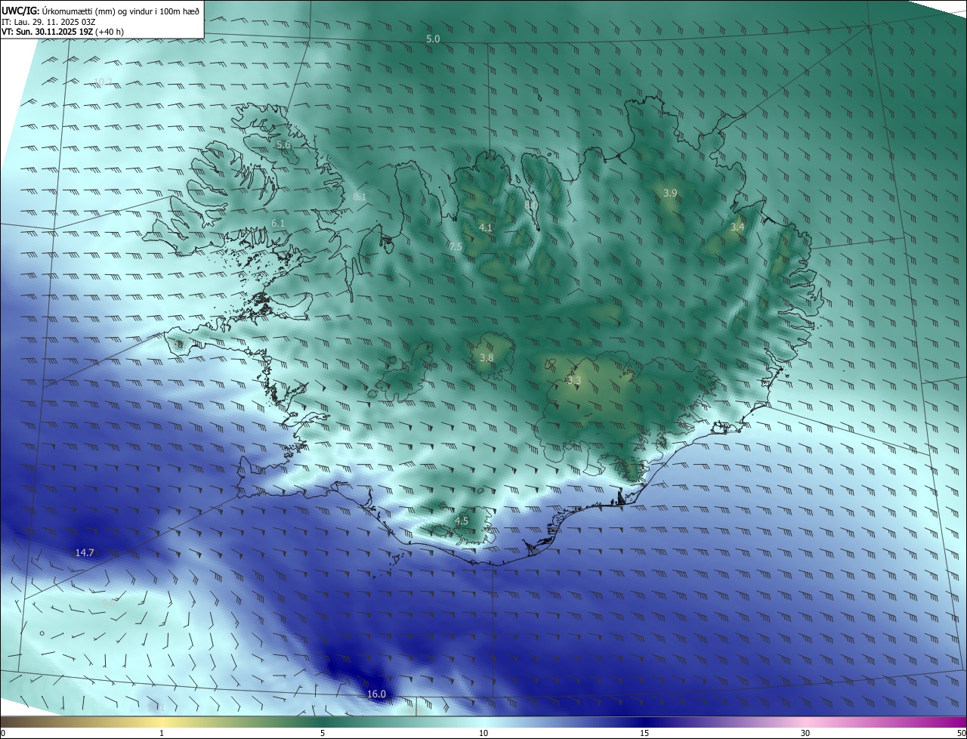Viewport: 967px width, 739px height.
Task: Click the 3.8 value label on the glacier
Action: click(487, 358)
